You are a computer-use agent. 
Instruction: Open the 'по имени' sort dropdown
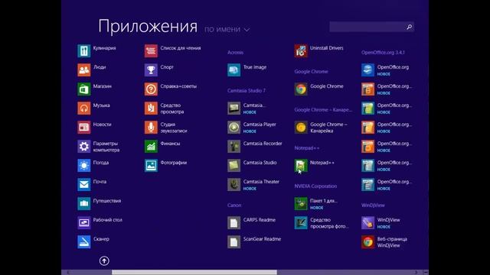point(227,29)
